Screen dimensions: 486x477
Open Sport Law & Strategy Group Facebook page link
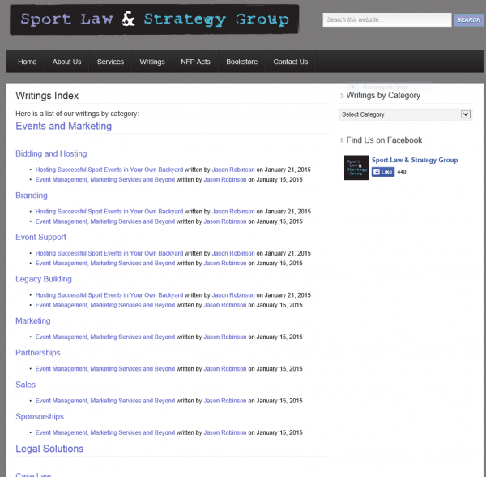[414, 161]
